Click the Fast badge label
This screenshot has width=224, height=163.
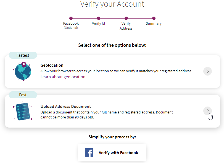click(x=23, y=95)
